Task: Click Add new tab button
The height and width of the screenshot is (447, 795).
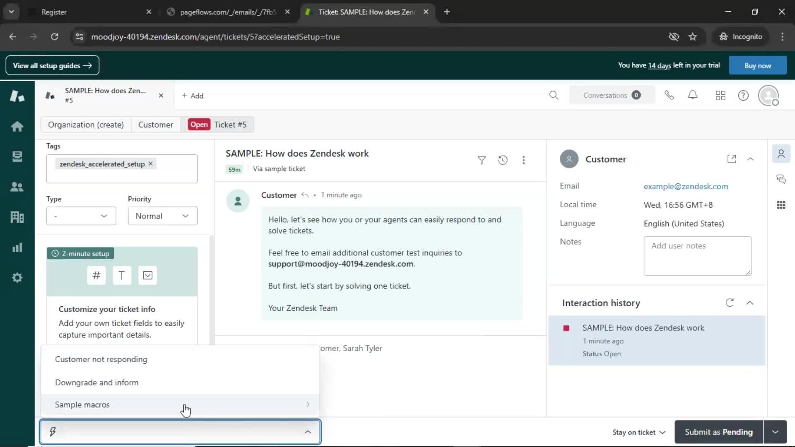Action: (193, 96)
